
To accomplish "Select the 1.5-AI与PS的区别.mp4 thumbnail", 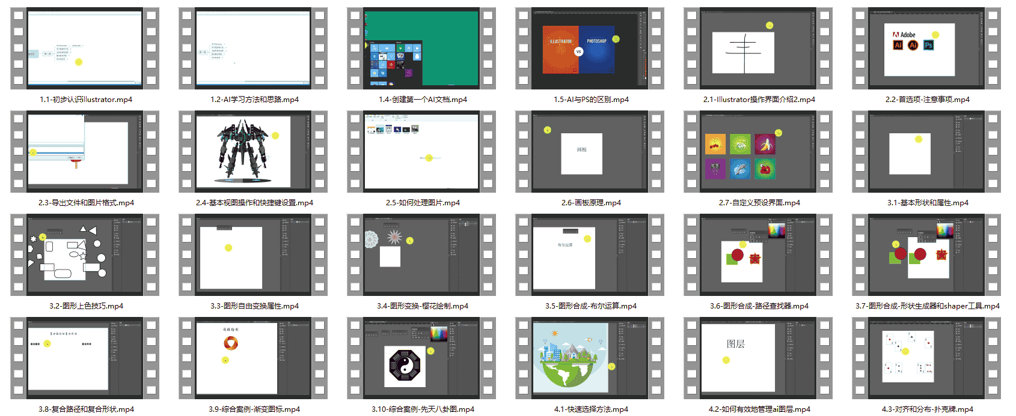I will click(590, 49).
